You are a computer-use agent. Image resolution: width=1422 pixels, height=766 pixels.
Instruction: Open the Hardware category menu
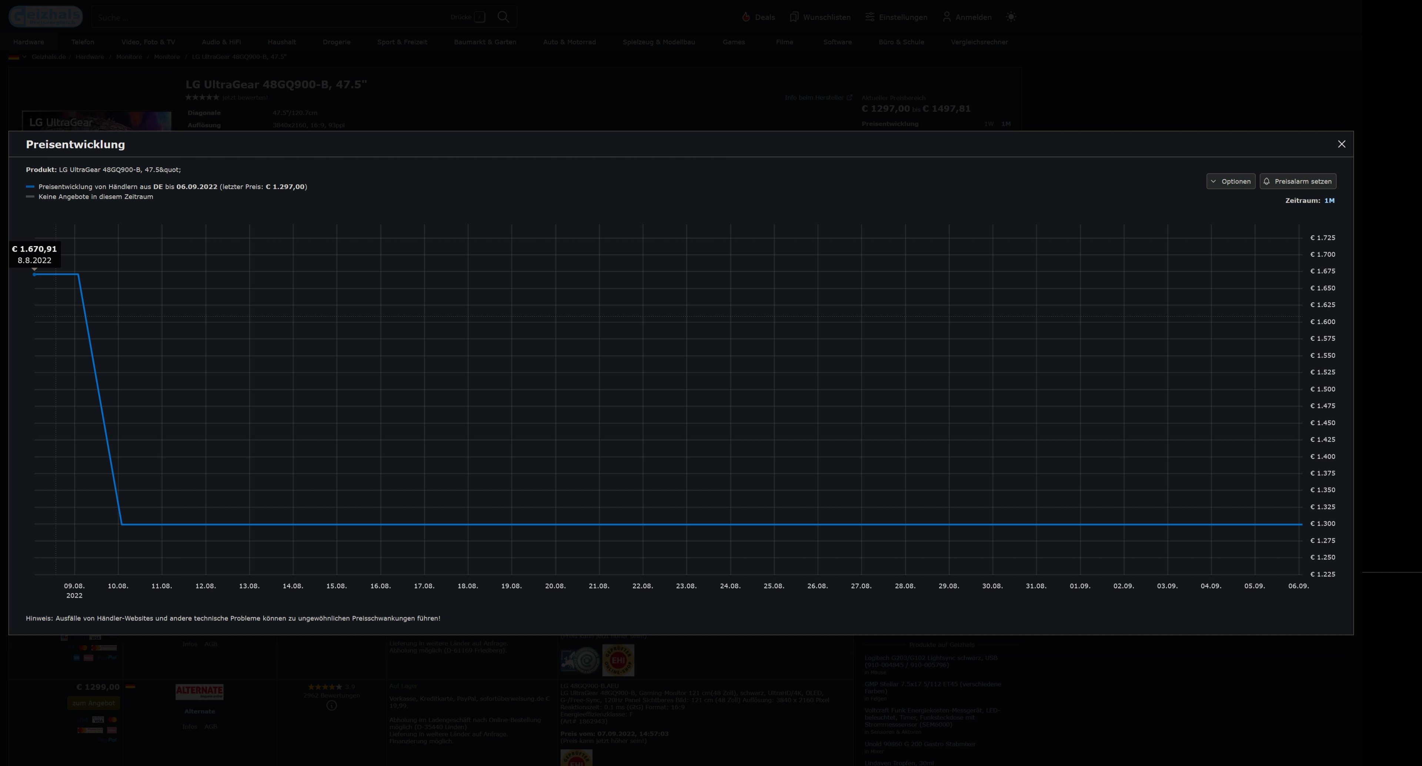pyautogui.click(x=28, y=42)
